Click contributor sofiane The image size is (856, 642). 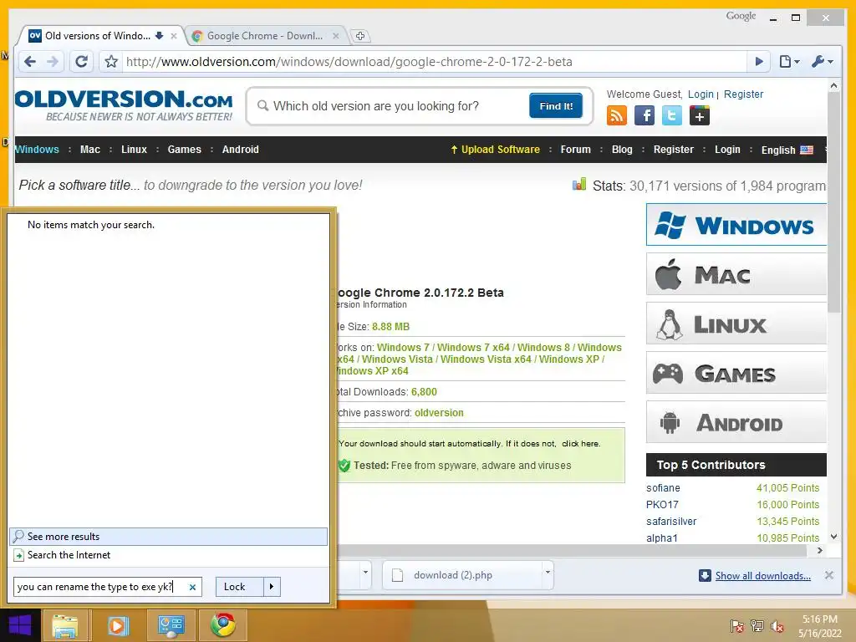coord(663,487)
